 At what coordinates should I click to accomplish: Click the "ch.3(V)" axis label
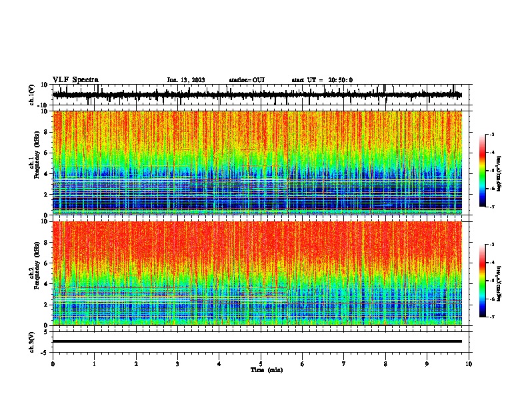tap(32, 342)
